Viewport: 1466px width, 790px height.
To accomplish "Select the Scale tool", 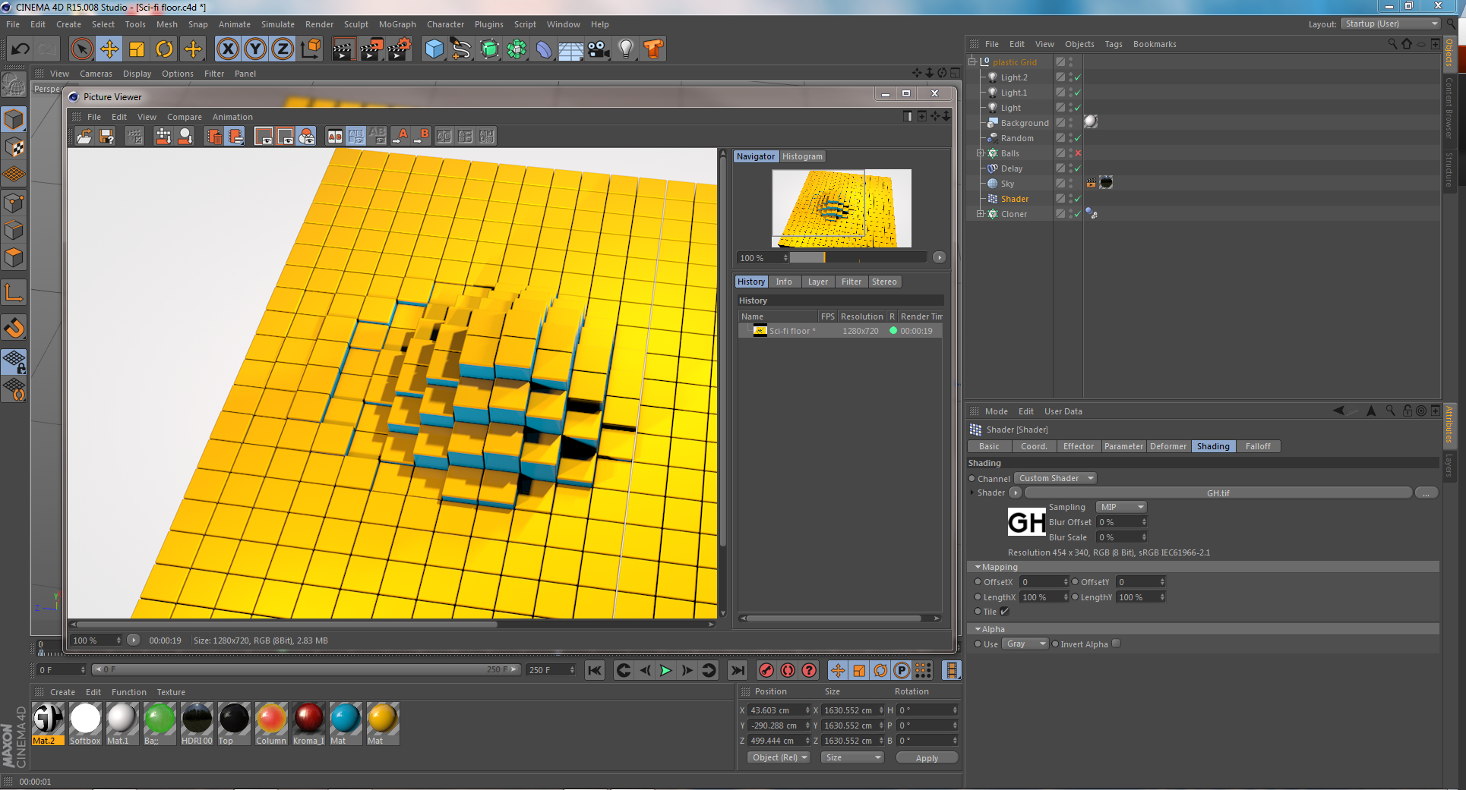I will point(137,49).
